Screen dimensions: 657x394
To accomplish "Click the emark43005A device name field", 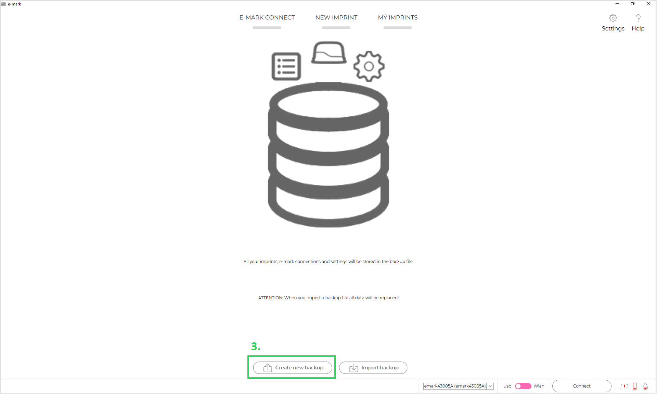I will [x=454, y=386].
